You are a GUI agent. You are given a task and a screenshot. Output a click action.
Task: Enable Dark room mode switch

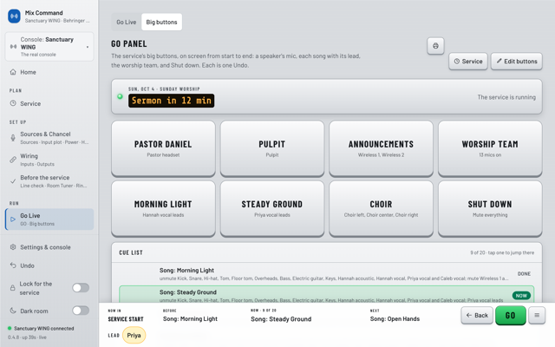coord(81,311)
